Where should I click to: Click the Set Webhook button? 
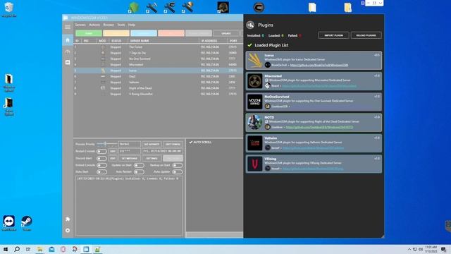pos(130,158)
